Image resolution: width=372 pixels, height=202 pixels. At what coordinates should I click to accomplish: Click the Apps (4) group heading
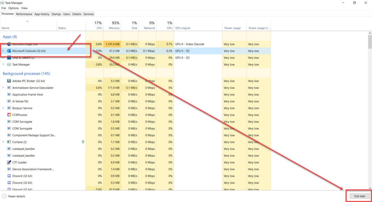10,37
